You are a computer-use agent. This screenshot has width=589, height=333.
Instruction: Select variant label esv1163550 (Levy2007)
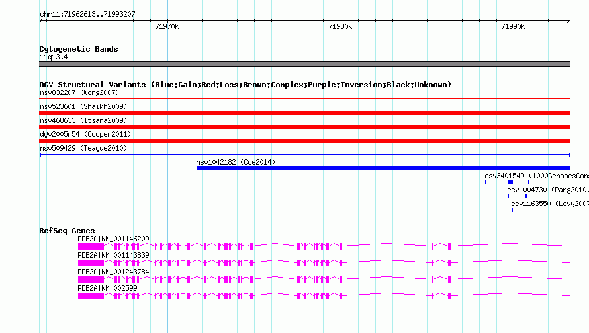pos(549,203)
